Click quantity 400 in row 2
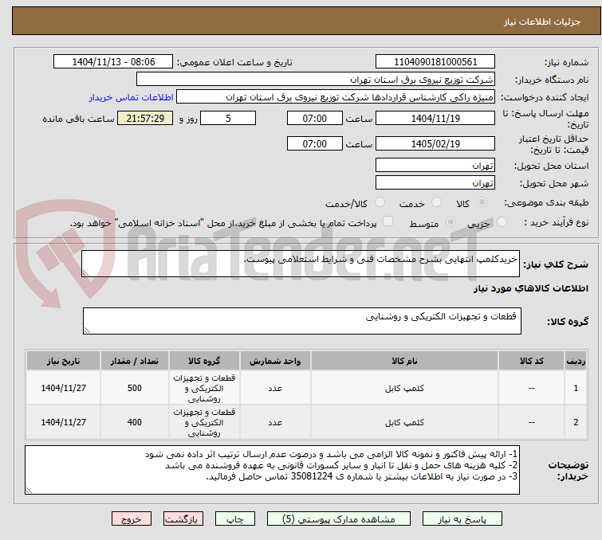The height and width of the screenshot is (540, 602). point(135,422)
